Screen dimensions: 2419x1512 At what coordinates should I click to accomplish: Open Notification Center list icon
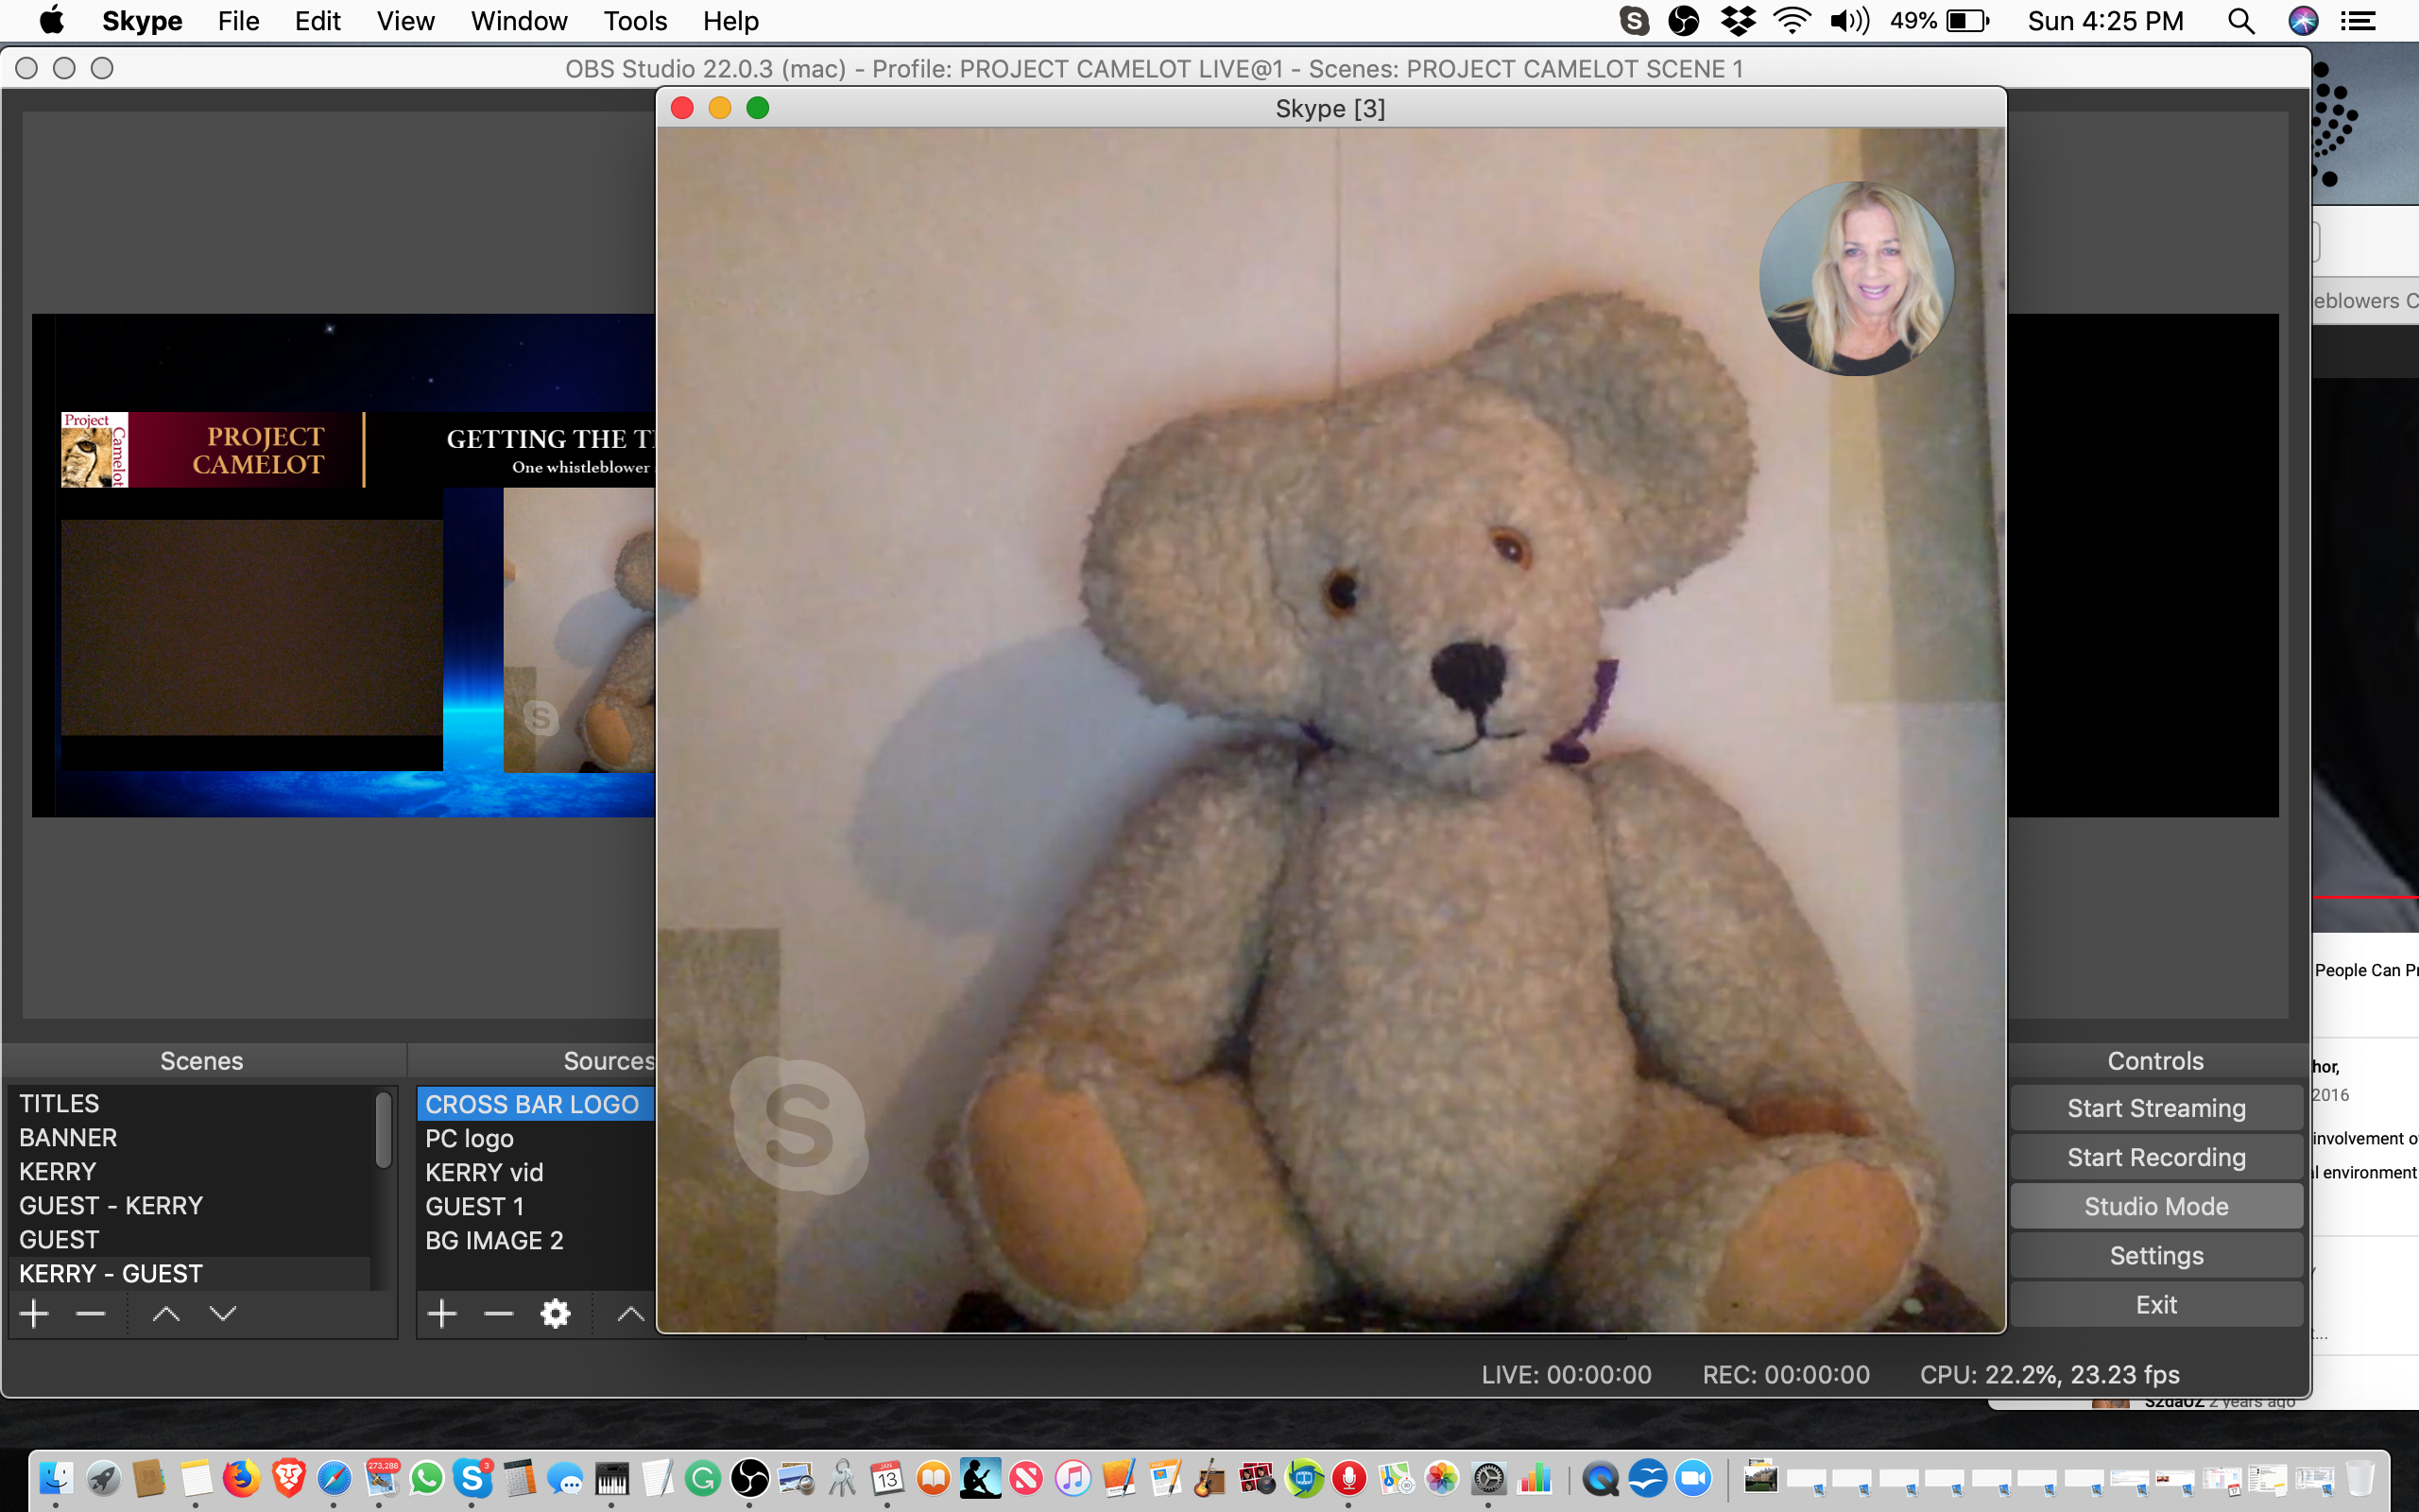pyautogui.click(x=2359, y=21)
